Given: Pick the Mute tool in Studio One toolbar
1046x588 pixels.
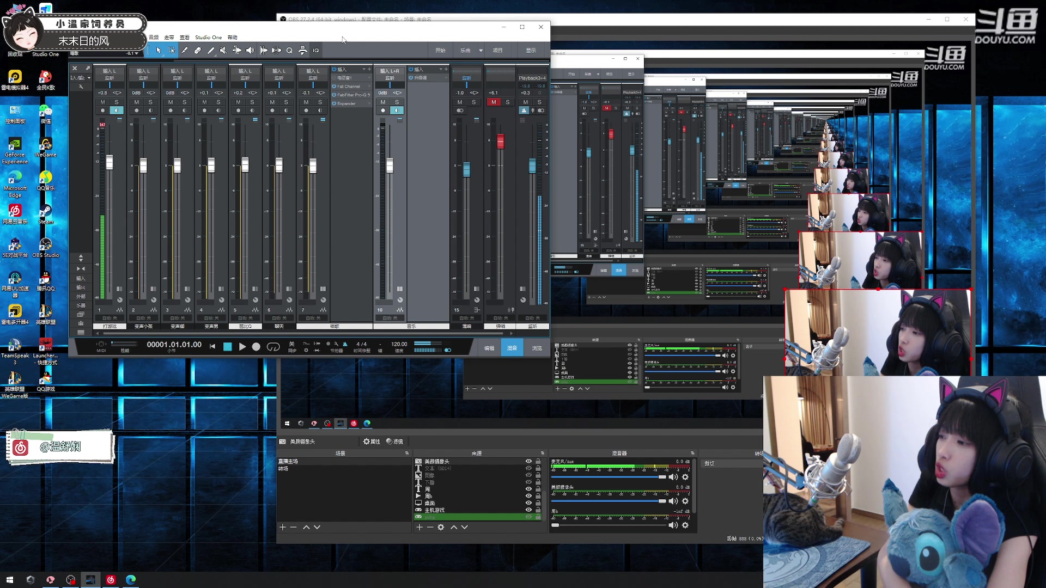Looking at the screenshot, I should (x=223, y=51).
